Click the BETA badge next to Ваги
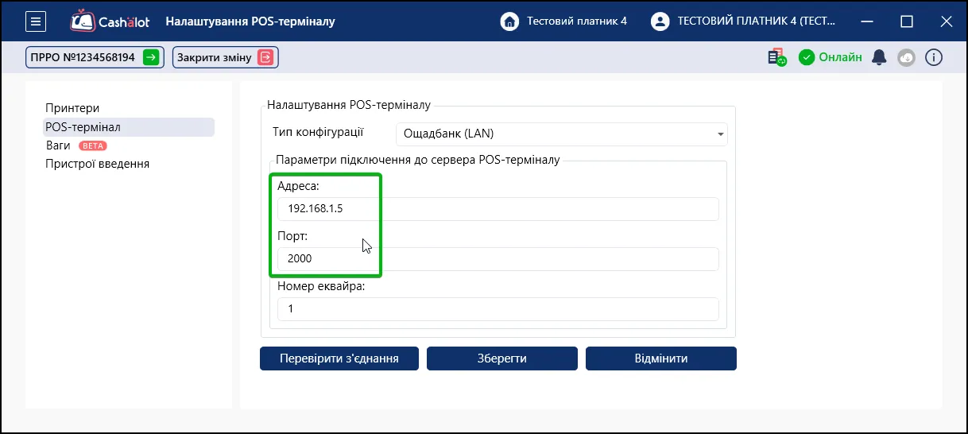 click(93, 146)
